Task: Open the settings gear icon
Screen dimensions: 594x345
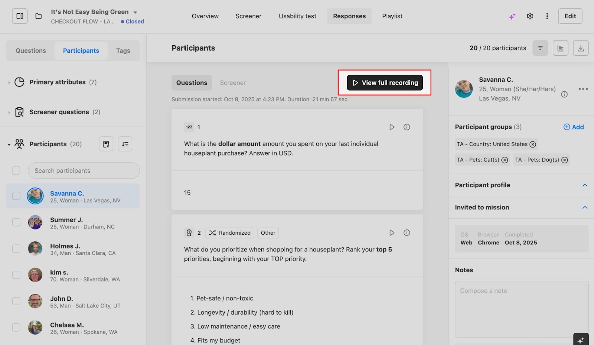Action: [530, 16]
